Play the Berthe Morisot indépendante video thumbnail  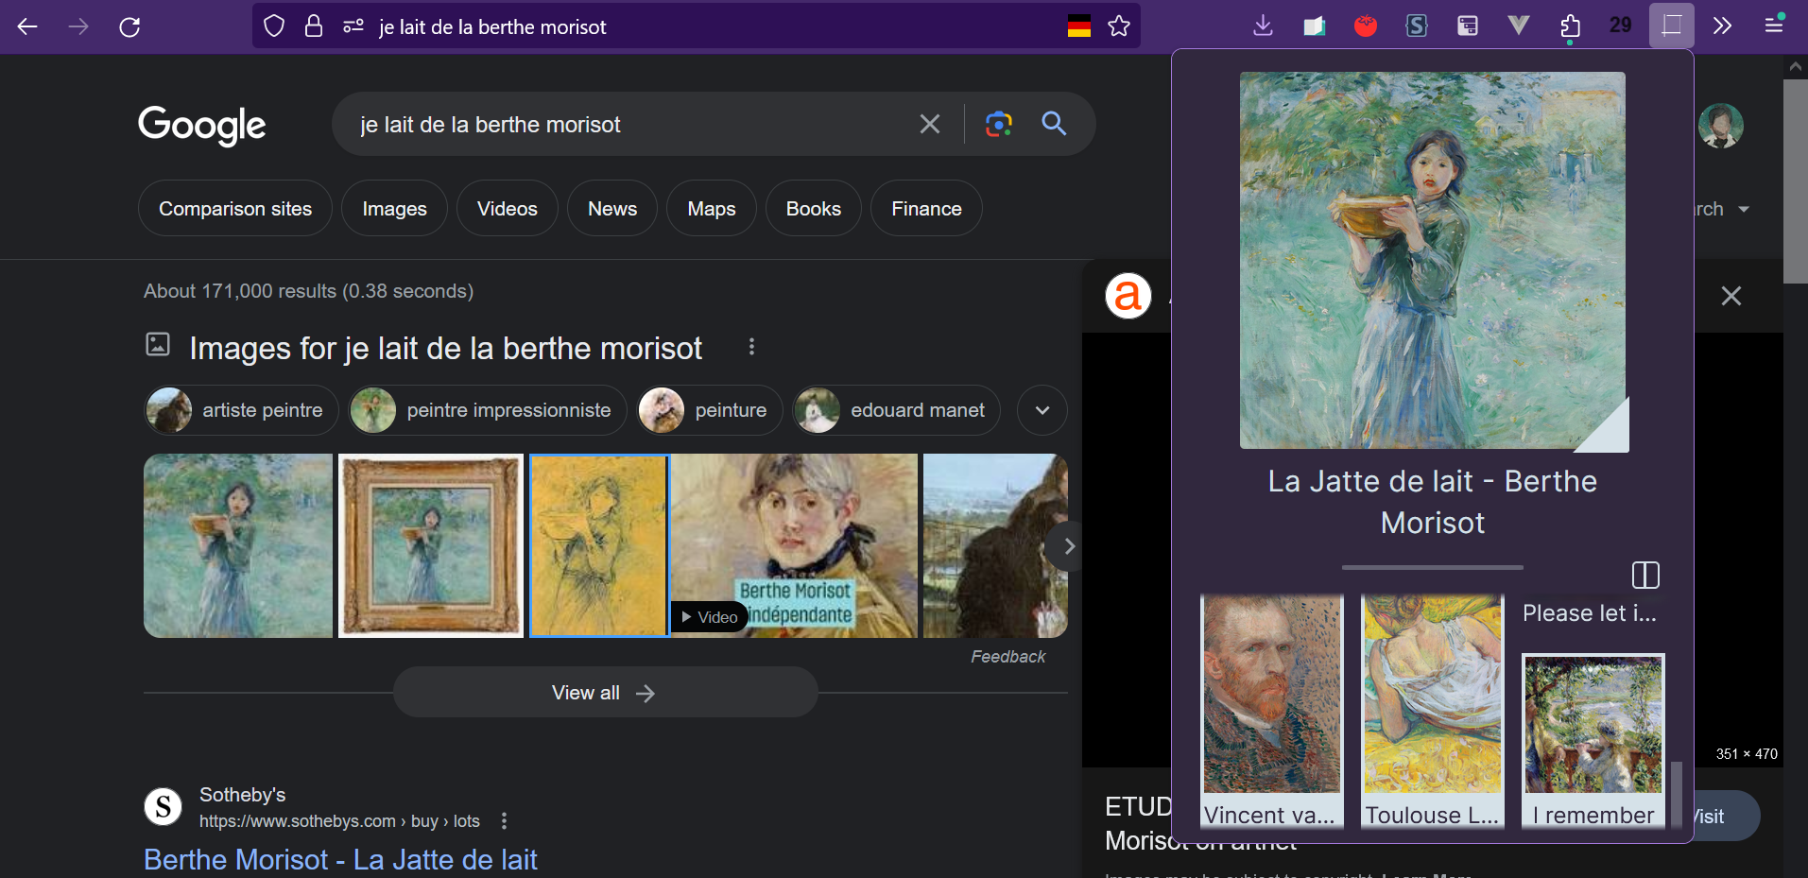click(794, 545)
